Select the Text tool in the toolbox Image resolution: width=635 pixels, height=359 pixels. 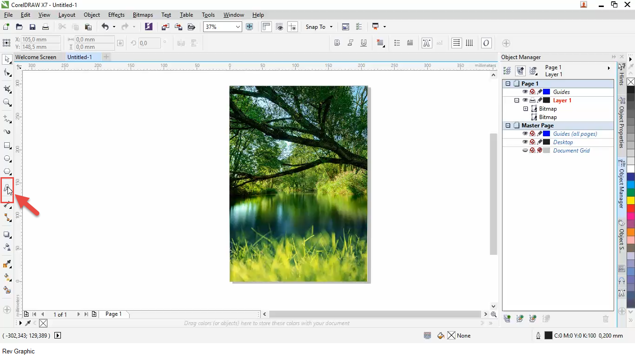7,188
